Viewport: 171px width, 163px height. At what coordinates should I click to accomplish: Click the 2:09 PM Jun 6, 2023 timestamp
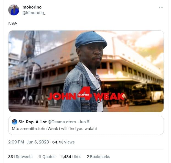28,142
